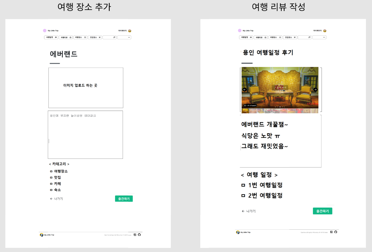Click the GitHub icon in the 여행 장소 추가 footer
Image resolution: width=372 pixels, height=252 pixels.
click(x=139, y=235)
